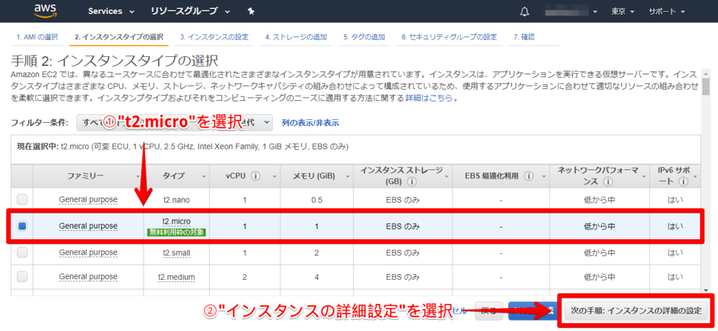
Task: Toggle the t2.micro row checkbox
Action: coord(22,226)
